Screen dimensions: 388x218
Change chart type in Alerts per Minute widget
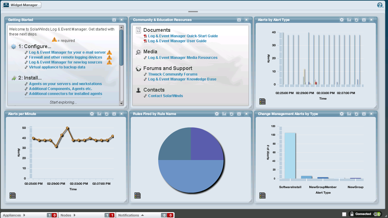(x=99, y=114)
